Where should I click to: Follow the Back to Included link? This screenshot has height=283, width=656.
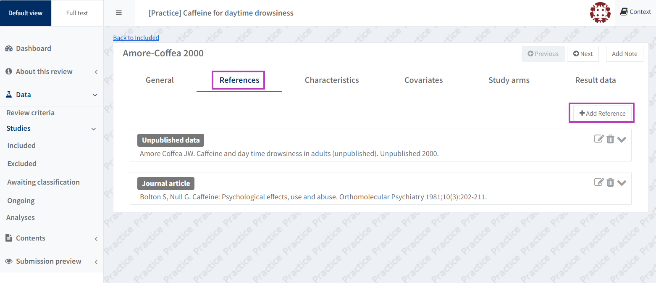click(136, 38)
